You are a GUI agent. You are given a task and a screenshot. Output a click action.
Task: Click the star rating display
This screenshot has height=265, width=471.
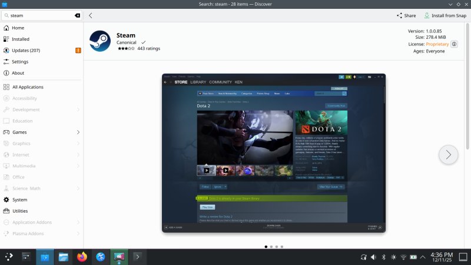tap(126, 48)
